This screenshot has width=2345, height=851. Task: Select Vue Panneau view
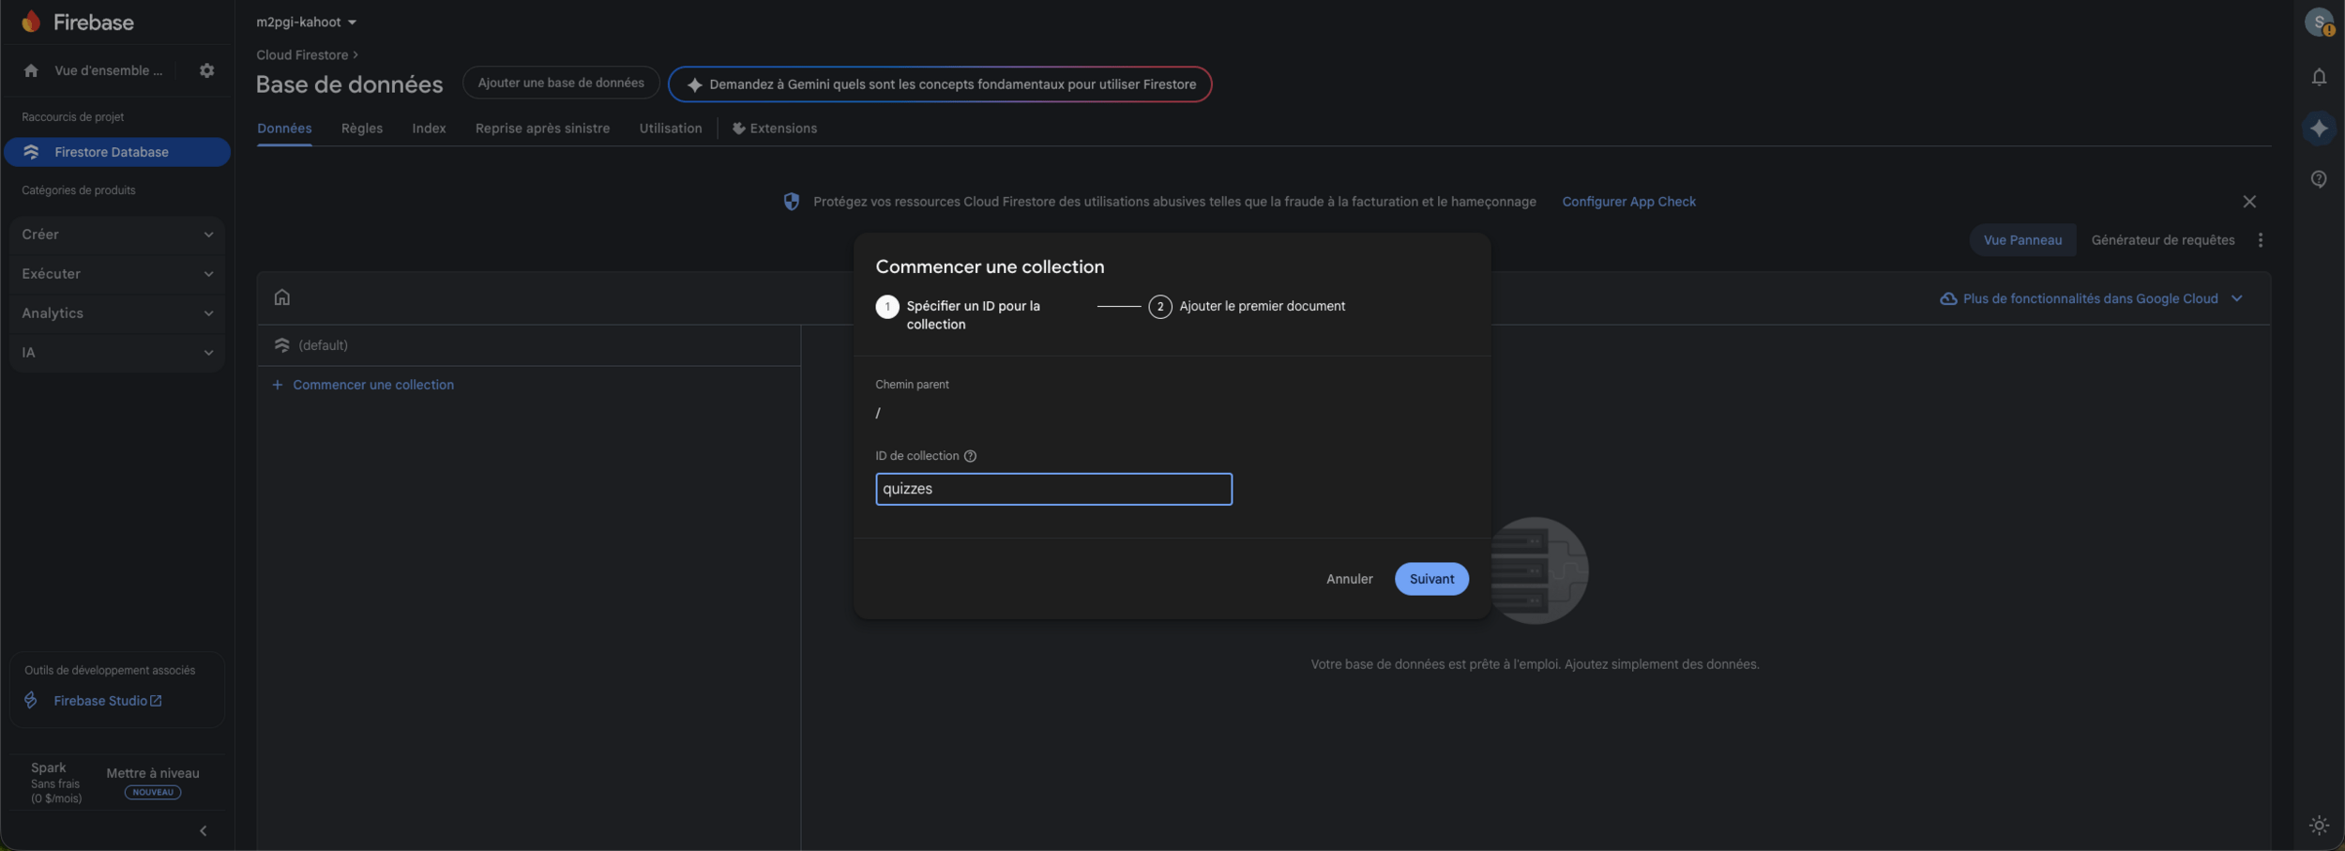(2022, 240)
